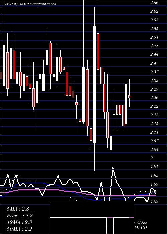This screenshot has width=167, height=234.
Task: Click the 2.15 price axis label
Action: click(x=154, y=124)
